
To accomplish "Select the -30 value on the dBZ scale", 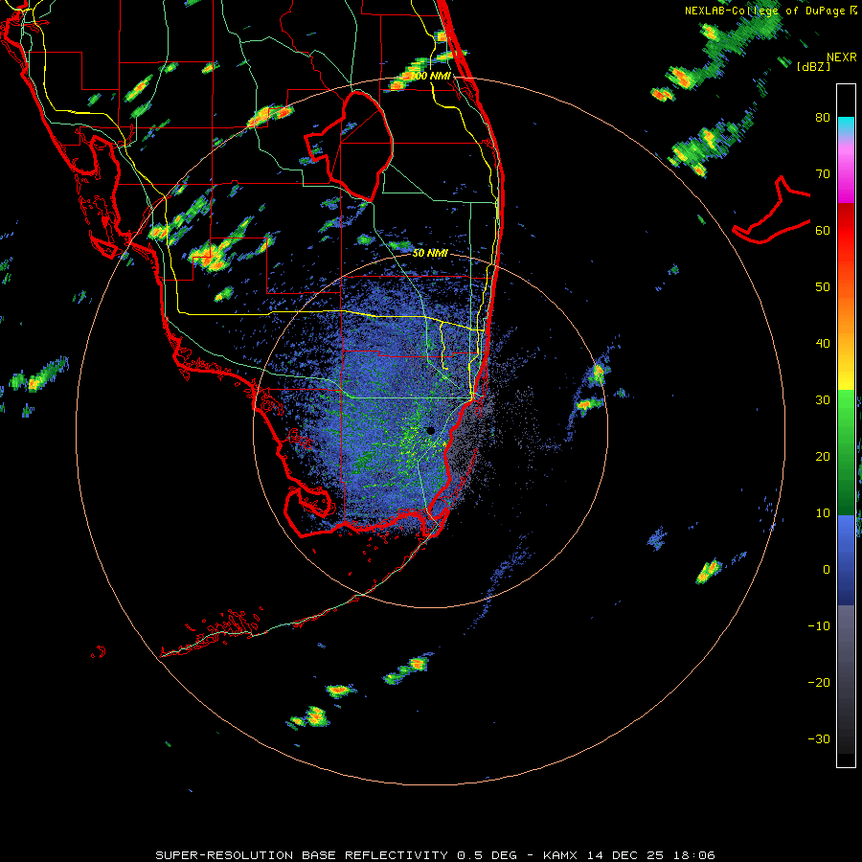I will [819, 738].
